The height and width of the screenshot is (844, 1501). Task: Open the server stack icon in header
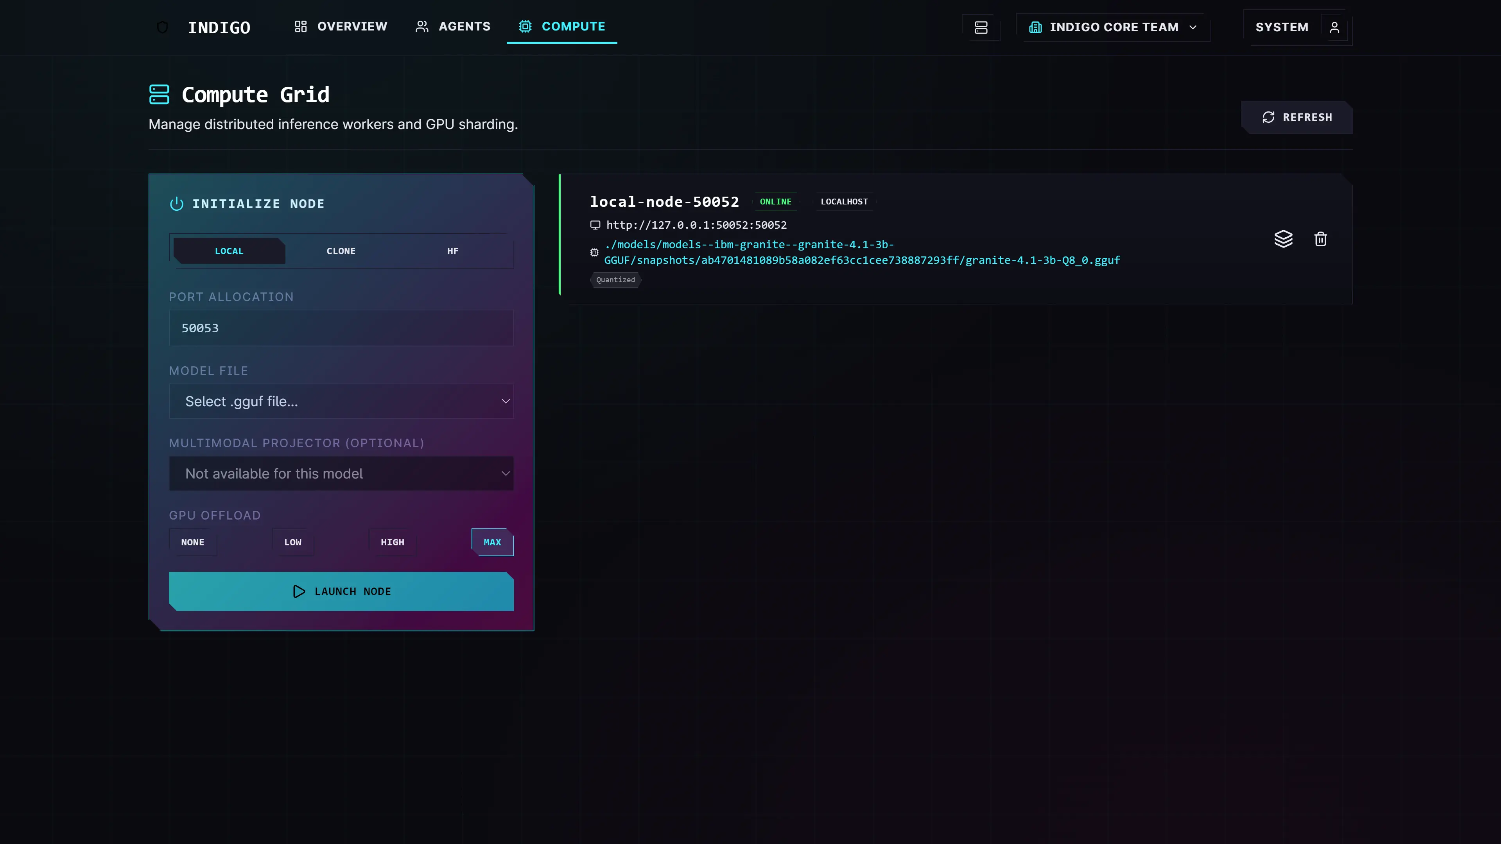coord(981,27)
